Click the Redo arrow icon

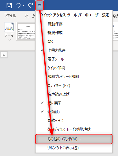31,5
